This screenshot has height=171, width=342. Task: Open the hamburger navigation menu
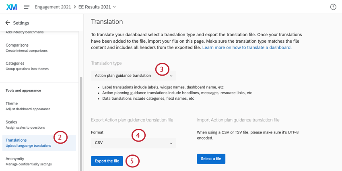27,7
